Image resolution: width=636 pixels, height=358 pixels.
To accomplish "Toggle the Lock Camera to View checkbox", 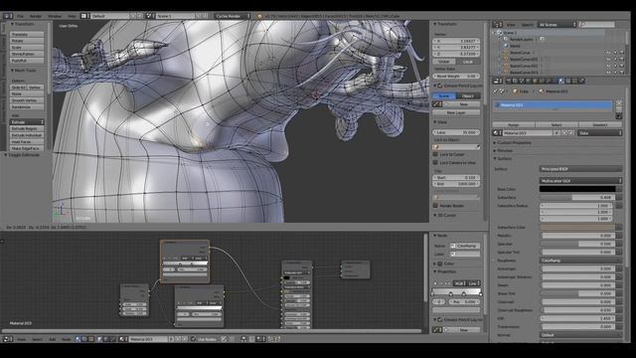I will (435, 163).
